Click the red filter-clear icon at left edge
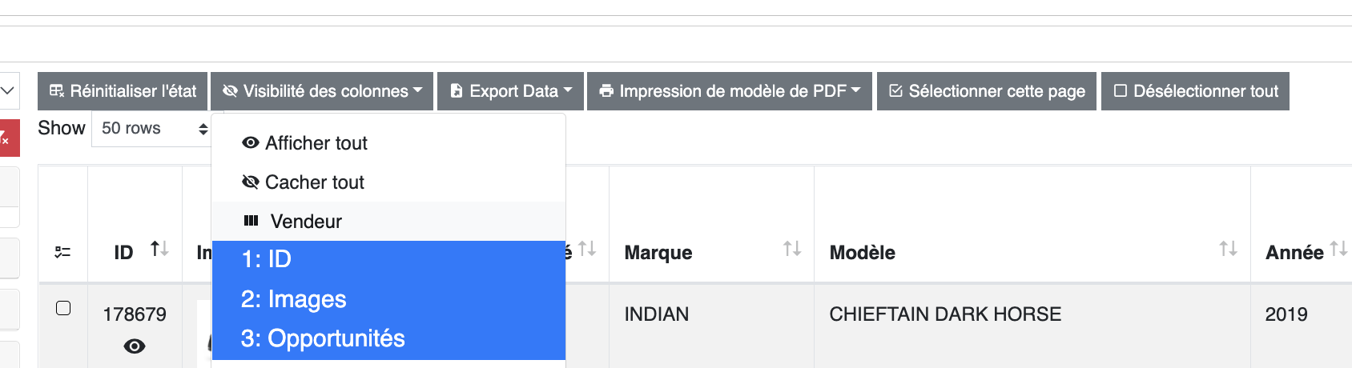Image resolution: width=1352 pixels, height=368 pixels. [x=8, y=138]
